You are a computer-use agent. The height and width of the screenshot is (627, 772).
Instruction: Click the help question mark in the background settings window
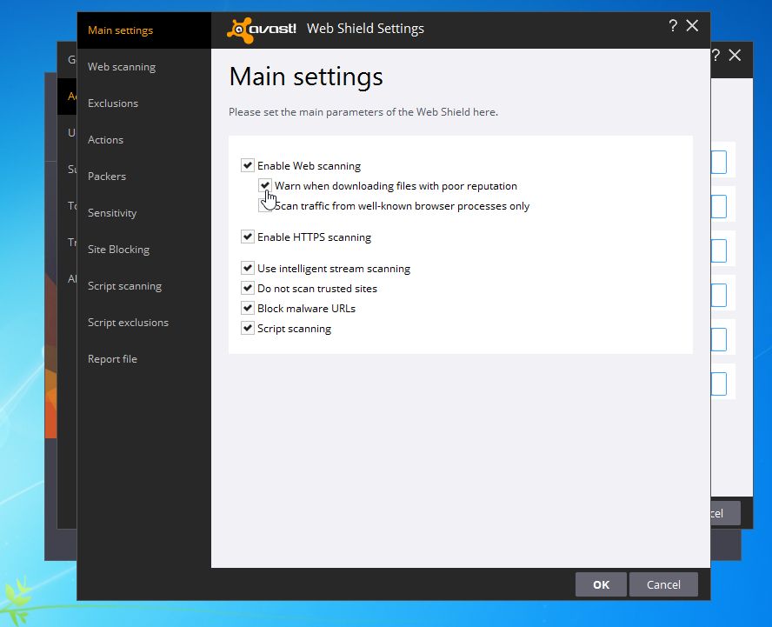click(x=715, y=55)
